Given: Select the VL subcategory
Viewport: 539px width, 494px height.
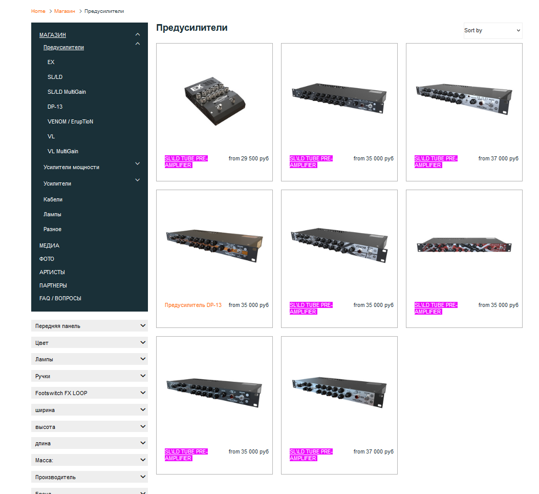Looking at the screenshot, I should click(x=51, y=136).
